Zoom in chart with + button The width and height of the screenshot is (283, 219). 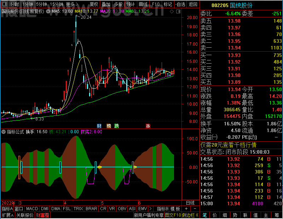(186, 209)
